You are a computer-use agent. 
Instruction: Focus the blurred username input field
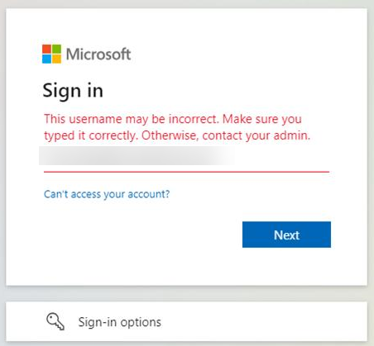click(186, 157)
